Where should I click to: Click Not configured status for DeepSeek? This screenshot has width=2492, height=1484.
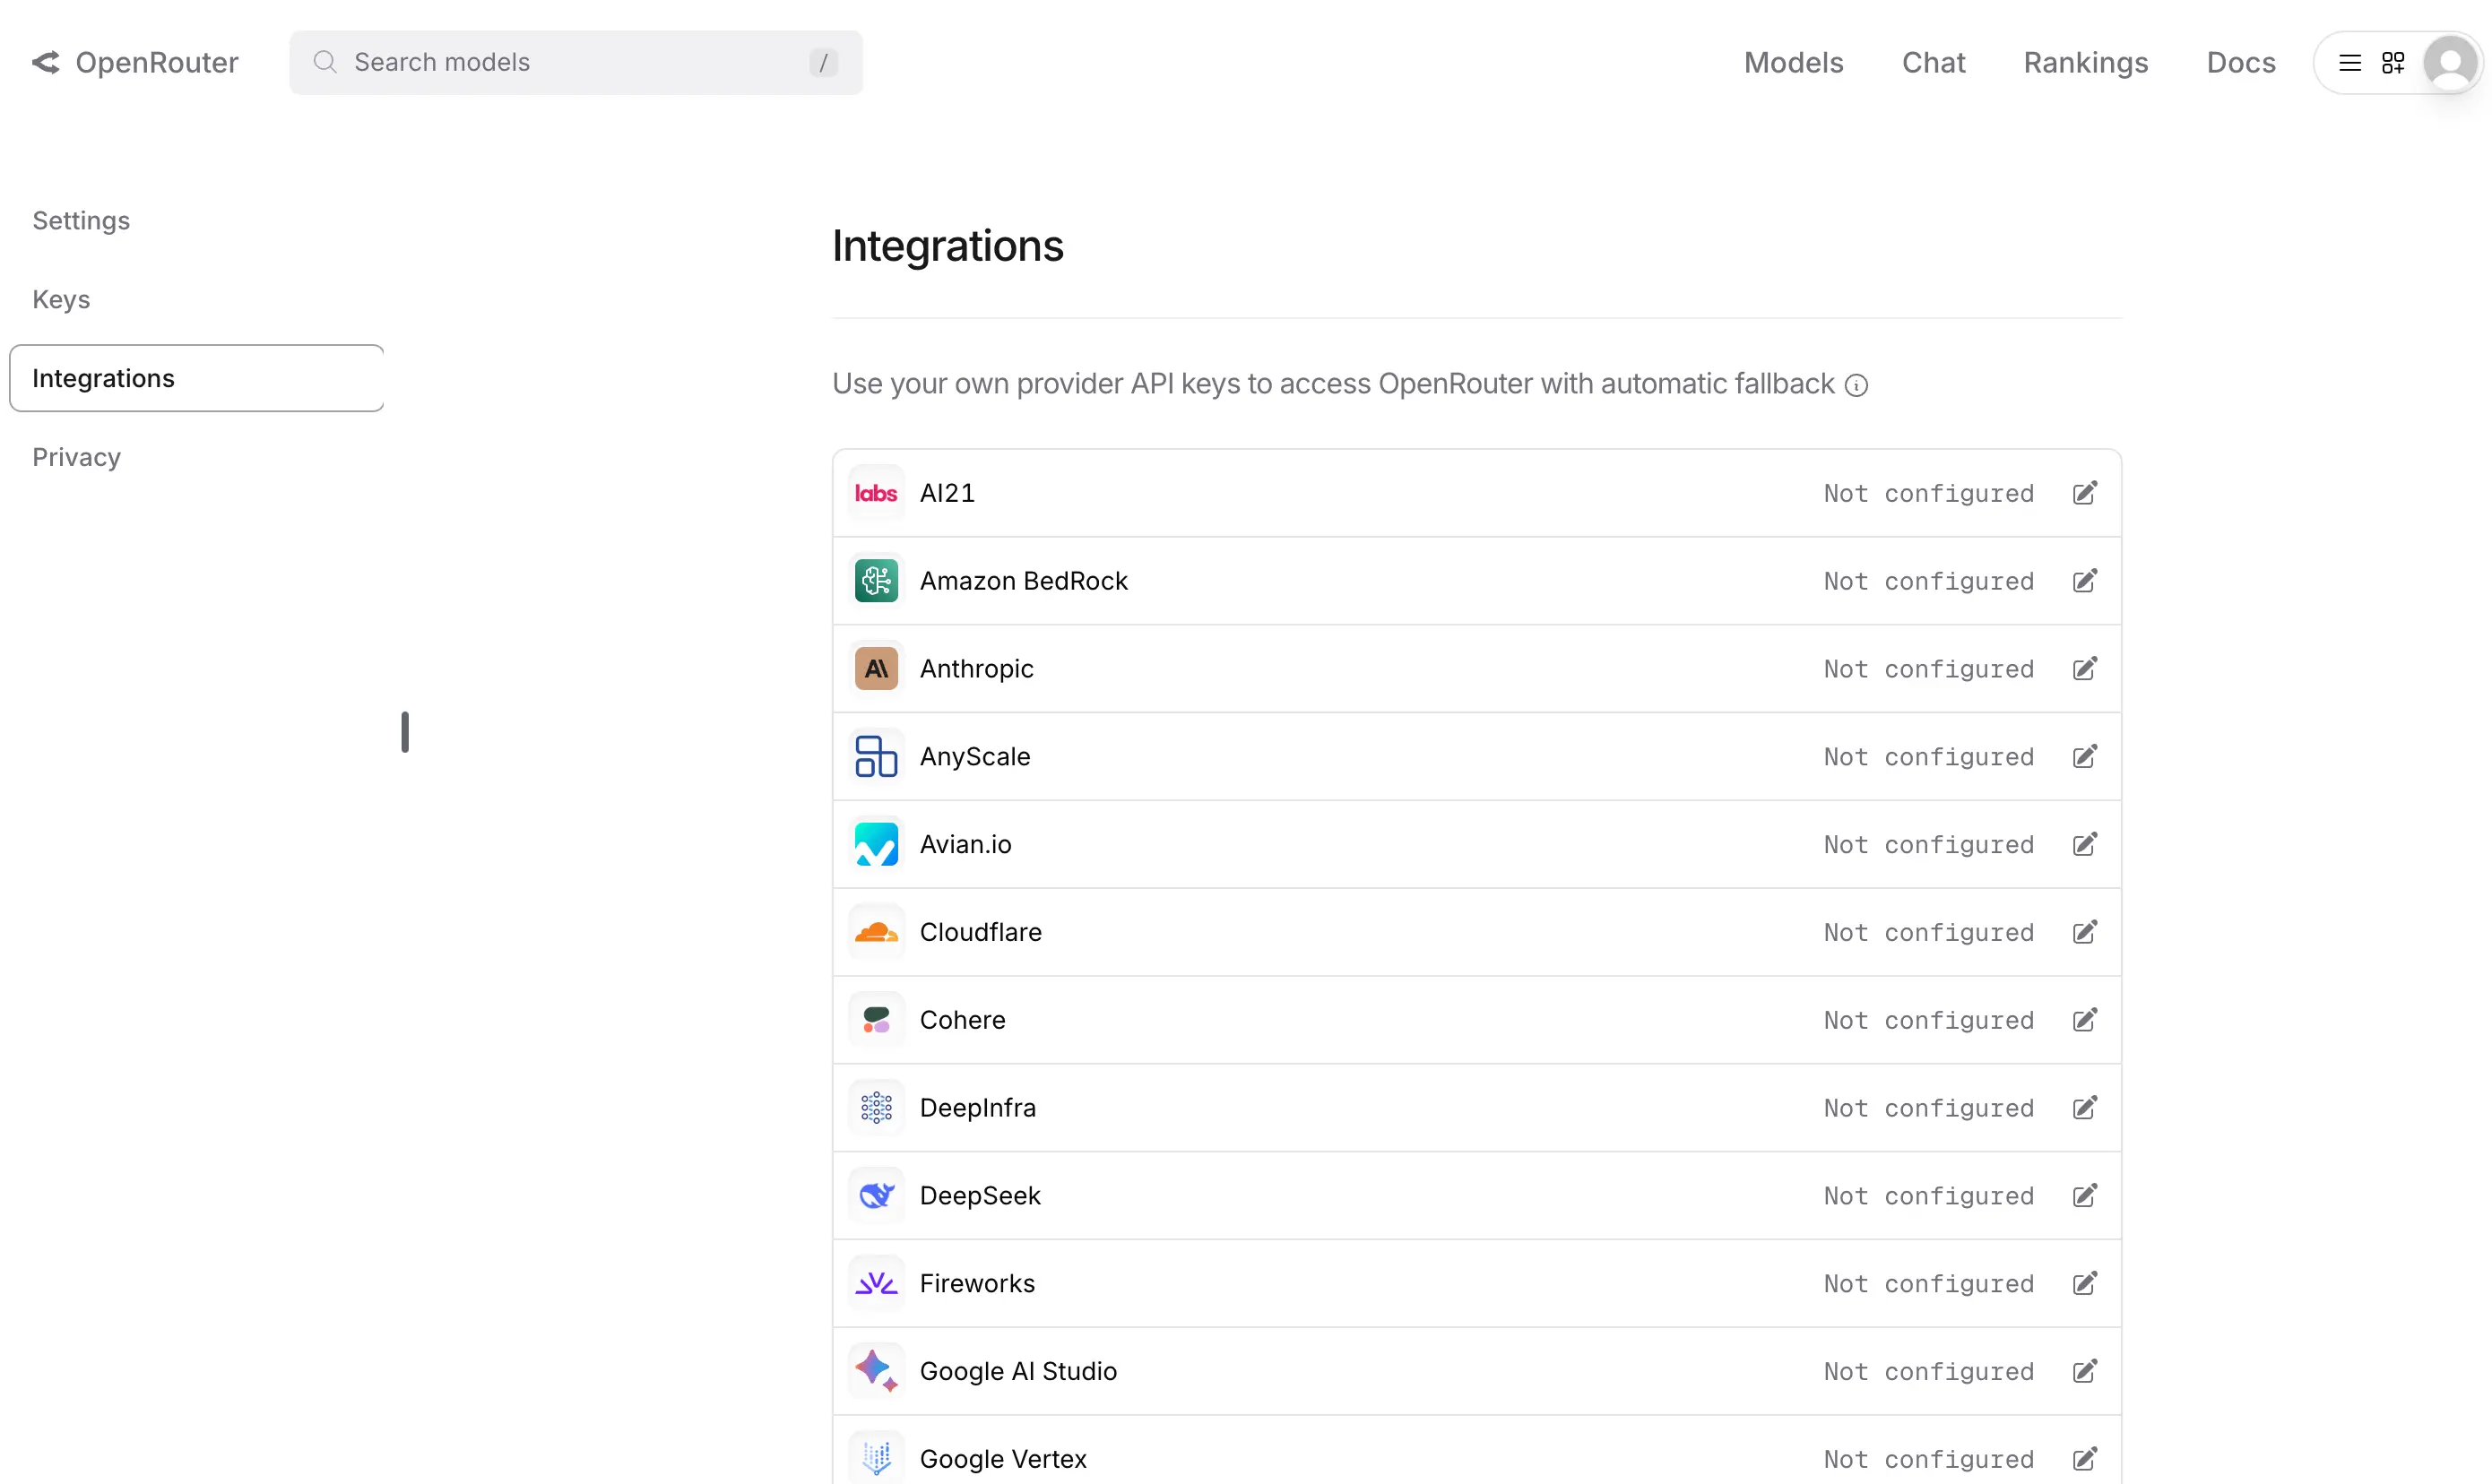coord(1928,1196)
